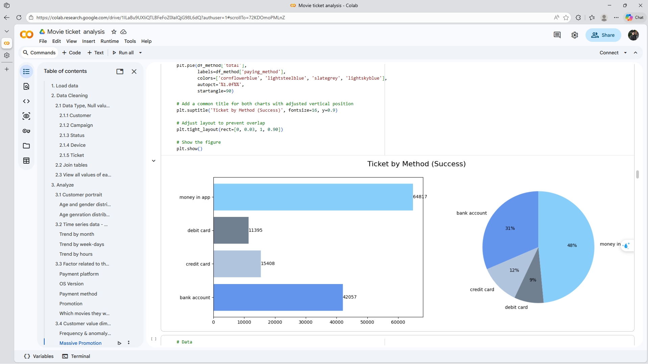Open the Find and replace sidebar icon
The height and width of the screenshot is (364, 648).
(26, 86)
